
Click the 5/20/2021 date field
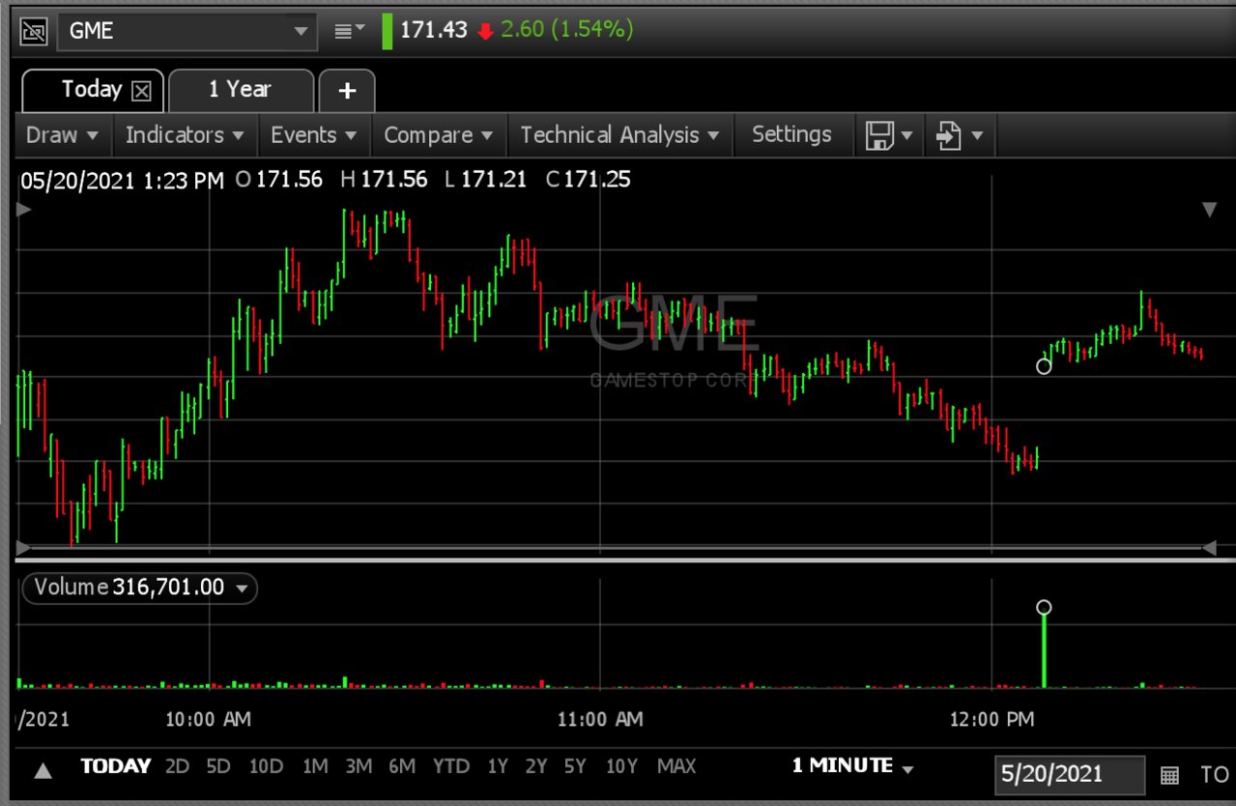click(1070, 774)
